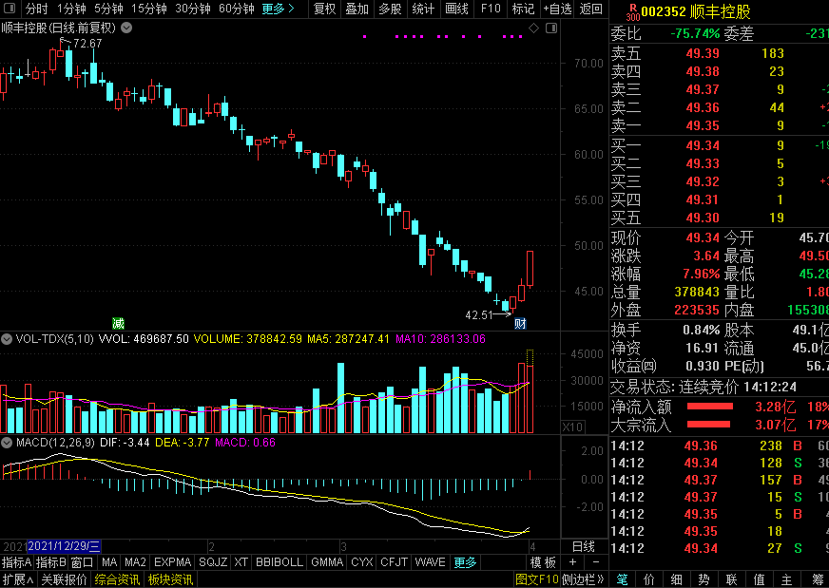Zoom in with the plus button
829x588 pixels.
572,562
